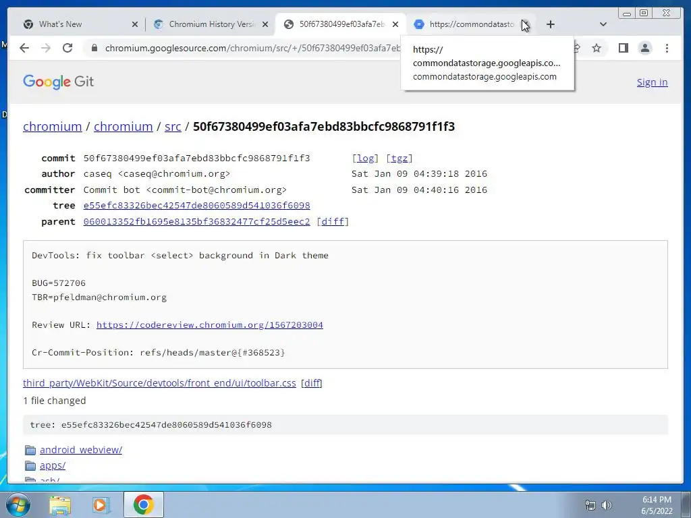
Task: Click the Chrome taskbar icon
Action: tap(143, 505)
